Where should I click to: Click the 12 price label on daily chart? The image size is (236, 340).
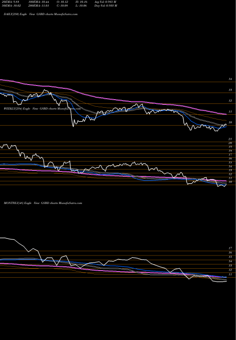pos(230,101)
